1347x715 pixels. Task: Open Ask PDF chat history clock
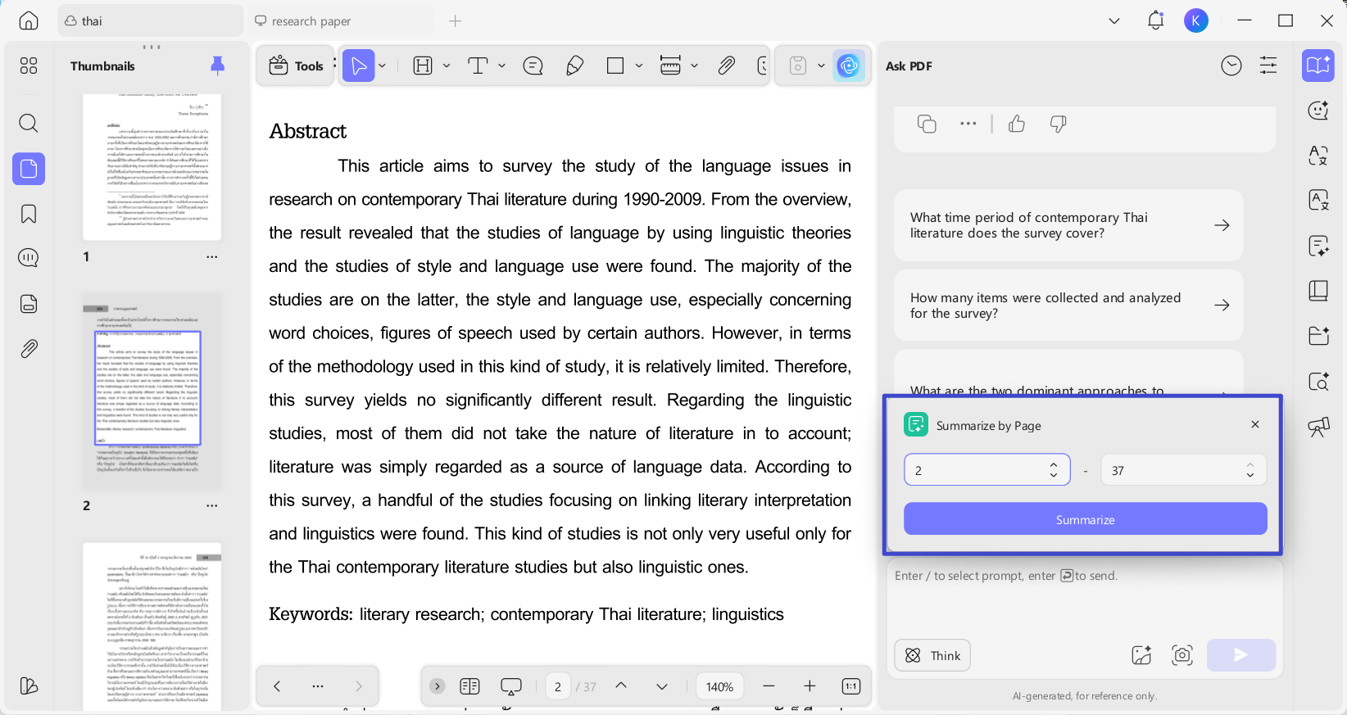point(1231,66)
